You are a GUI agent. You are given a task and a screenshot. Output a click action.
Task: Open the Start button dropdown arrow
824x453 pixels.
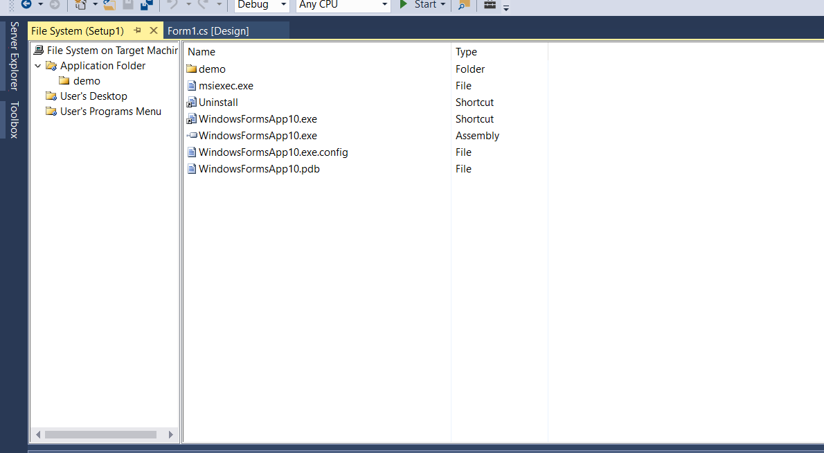[x=442, y=4]
